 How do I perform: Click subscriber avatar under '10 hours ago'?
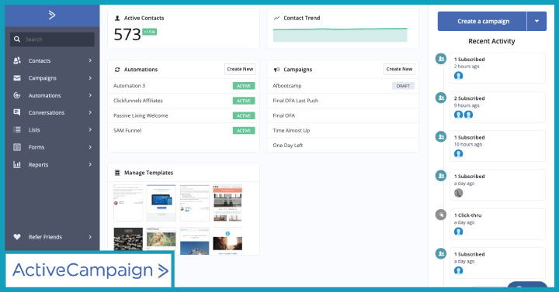(459, 153)
